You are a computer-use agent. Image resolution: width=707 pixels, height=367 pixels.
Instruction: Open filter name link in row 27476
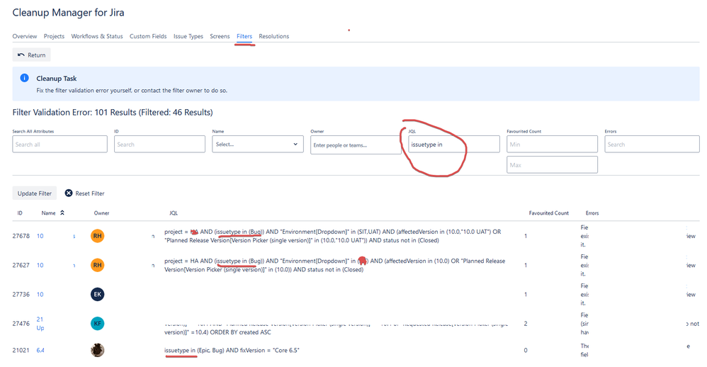pyautogui.click(x=40, y=323)
